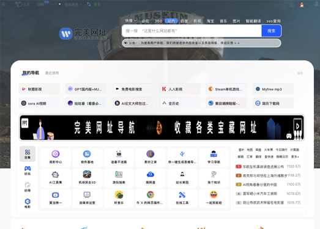
Task: Open the Steam单机游戏 shortcut
Action: [x=226, y=89]
